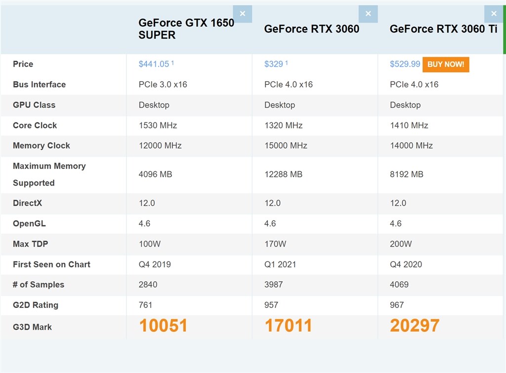Select First Seen on Chart label
506x373 pixels.
(x=51, y=264)
